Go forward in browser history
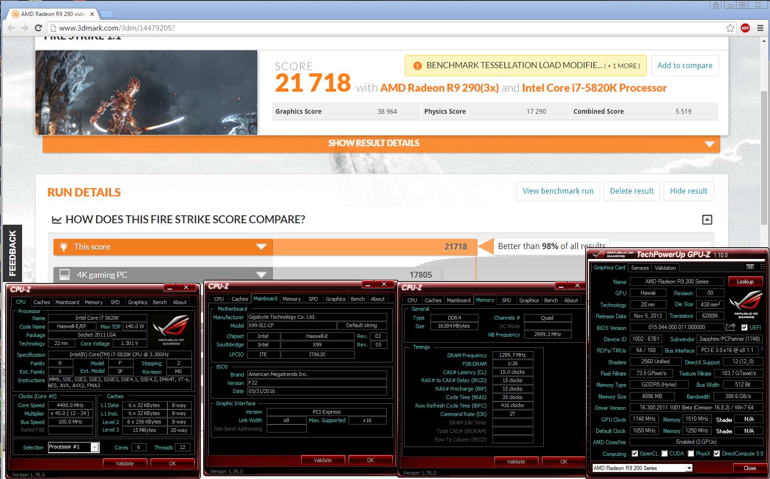Viewport: 770px width, 479px height. (x=24, y=28)
